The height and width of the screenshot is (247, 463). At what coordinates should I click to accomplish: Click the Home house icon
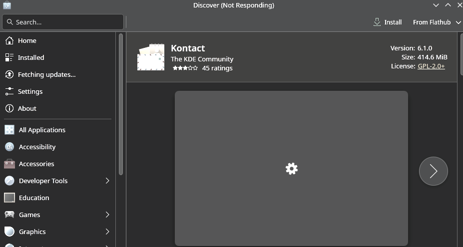(x=9, y=41)
